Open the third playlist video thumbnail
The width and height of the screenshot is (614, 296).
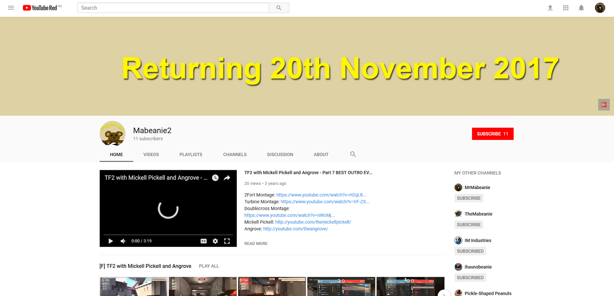pos(272,286)
